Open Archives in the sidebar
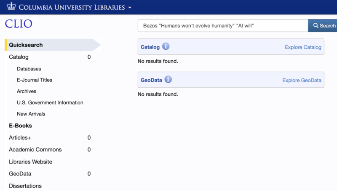 [27, 91]
